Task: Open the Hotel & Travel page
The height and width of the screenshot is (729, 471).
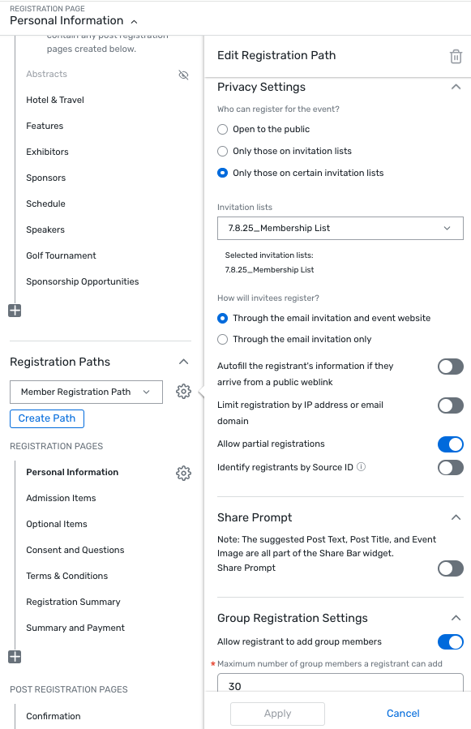Action: click(x=55, y=100)
